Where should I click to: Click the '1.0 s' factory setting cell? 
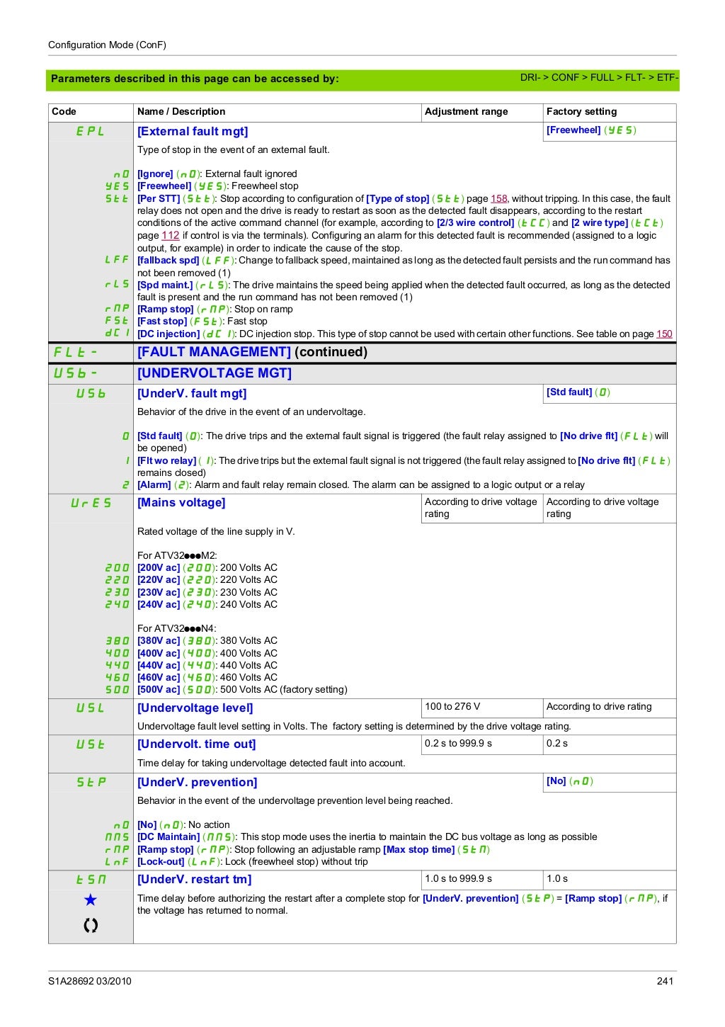556,878
